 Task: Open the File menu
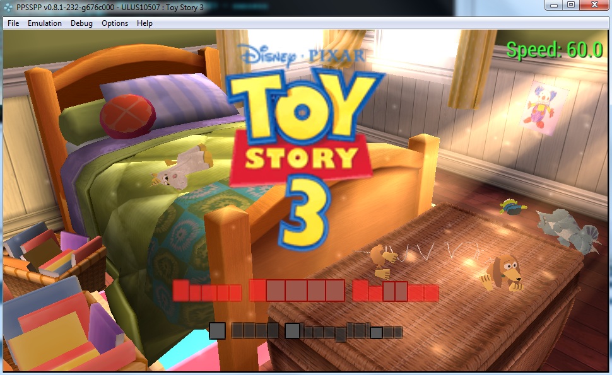13,23
